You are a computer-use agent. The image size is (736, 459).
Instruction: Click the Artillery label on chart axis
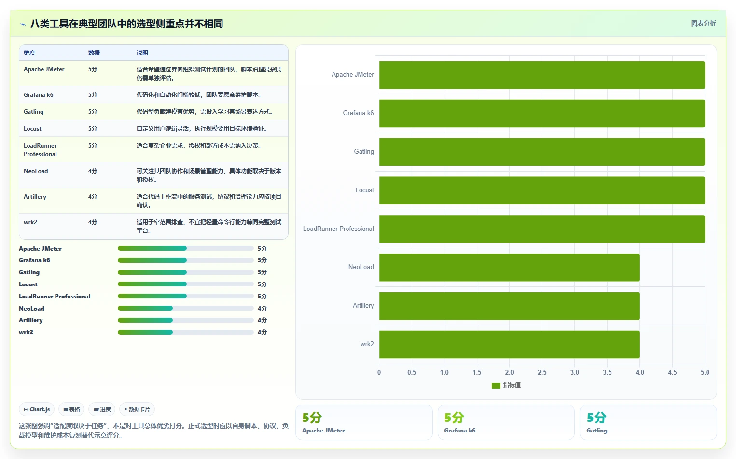[x=363, y=306]
